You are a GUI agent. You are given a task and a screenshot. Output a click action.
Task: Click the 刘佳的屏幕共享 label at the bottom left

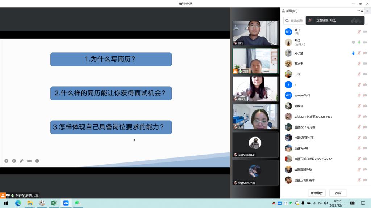coord(27,195)
